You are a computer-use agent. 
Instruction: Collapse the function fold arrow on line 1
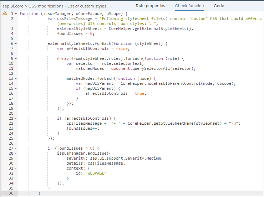[16, 14]
